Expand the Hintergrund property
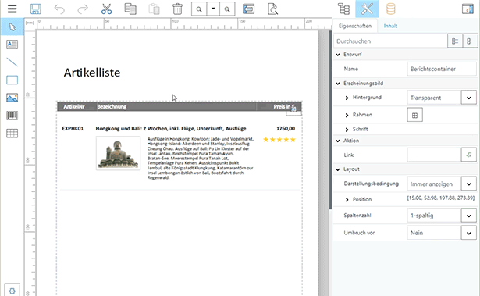Screen dimensions: 480x296 pyautogui.click(x=347, y=98)
